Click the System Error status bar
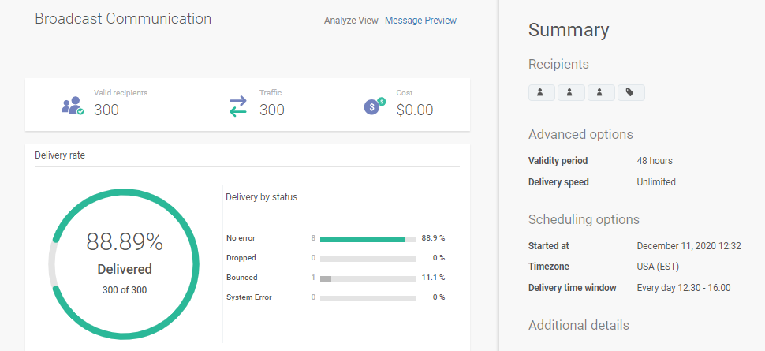The image size is (765, 351). [368, 298]
